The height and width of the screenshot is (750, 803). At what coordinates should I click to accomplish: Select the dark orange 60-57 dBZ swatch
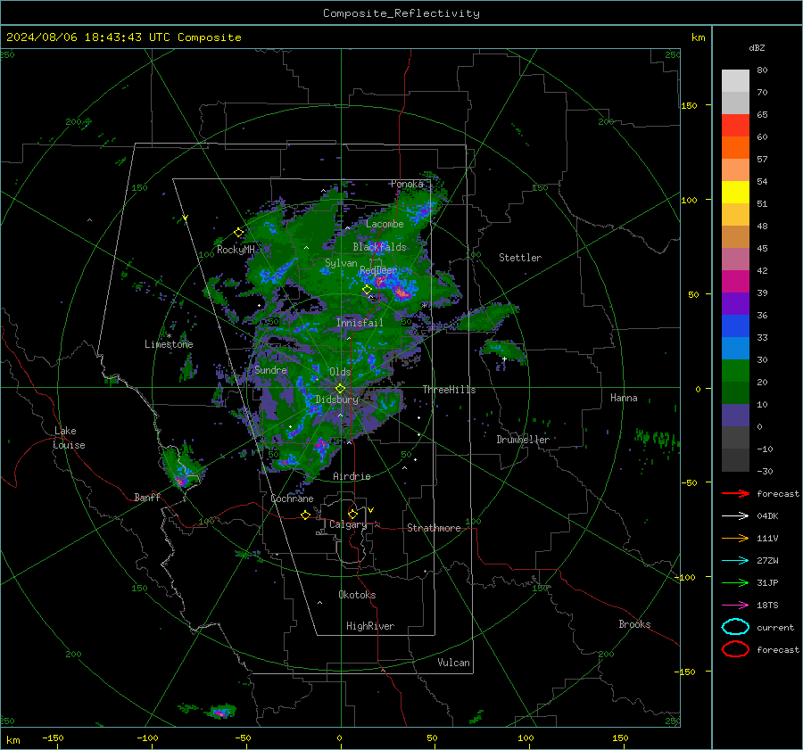[x=735, y=148]
